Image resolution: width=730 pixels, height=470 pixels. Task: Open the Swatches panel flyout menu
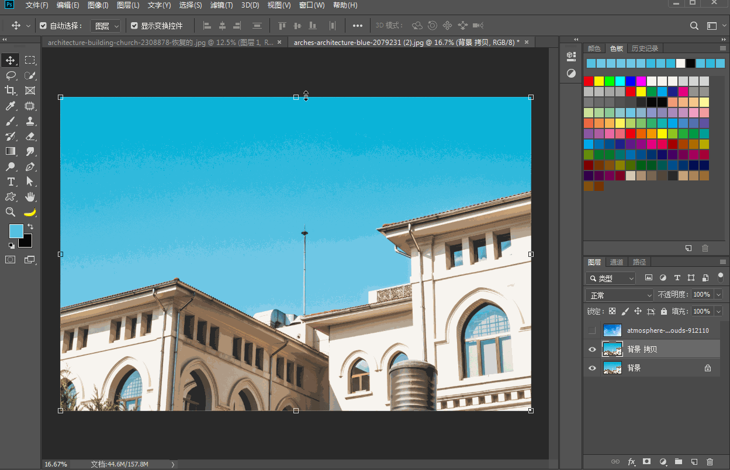click(x=722, y=48)
